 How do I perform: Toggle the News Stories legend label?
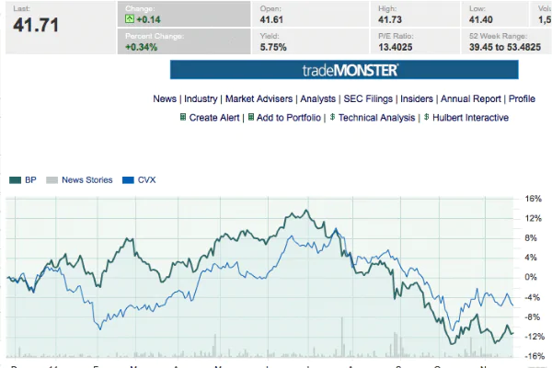pyautogui.click(x=87, y=180)
